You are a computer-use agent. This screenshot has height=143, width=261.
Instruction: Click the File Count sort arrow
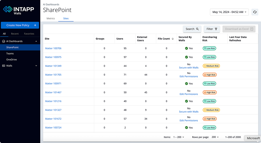pyautogui.click(x=172, y=39)
